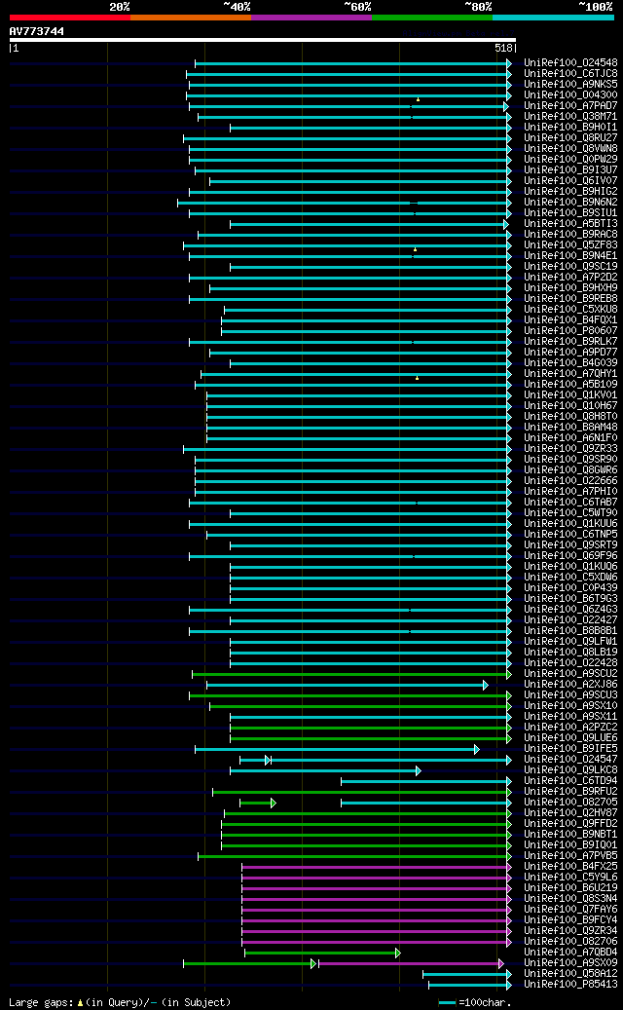Select the UniRef100_Q8GWR6 label
Image resolution: width=623 pixels, height=1010 pixels.
click(x=570, y=470)
